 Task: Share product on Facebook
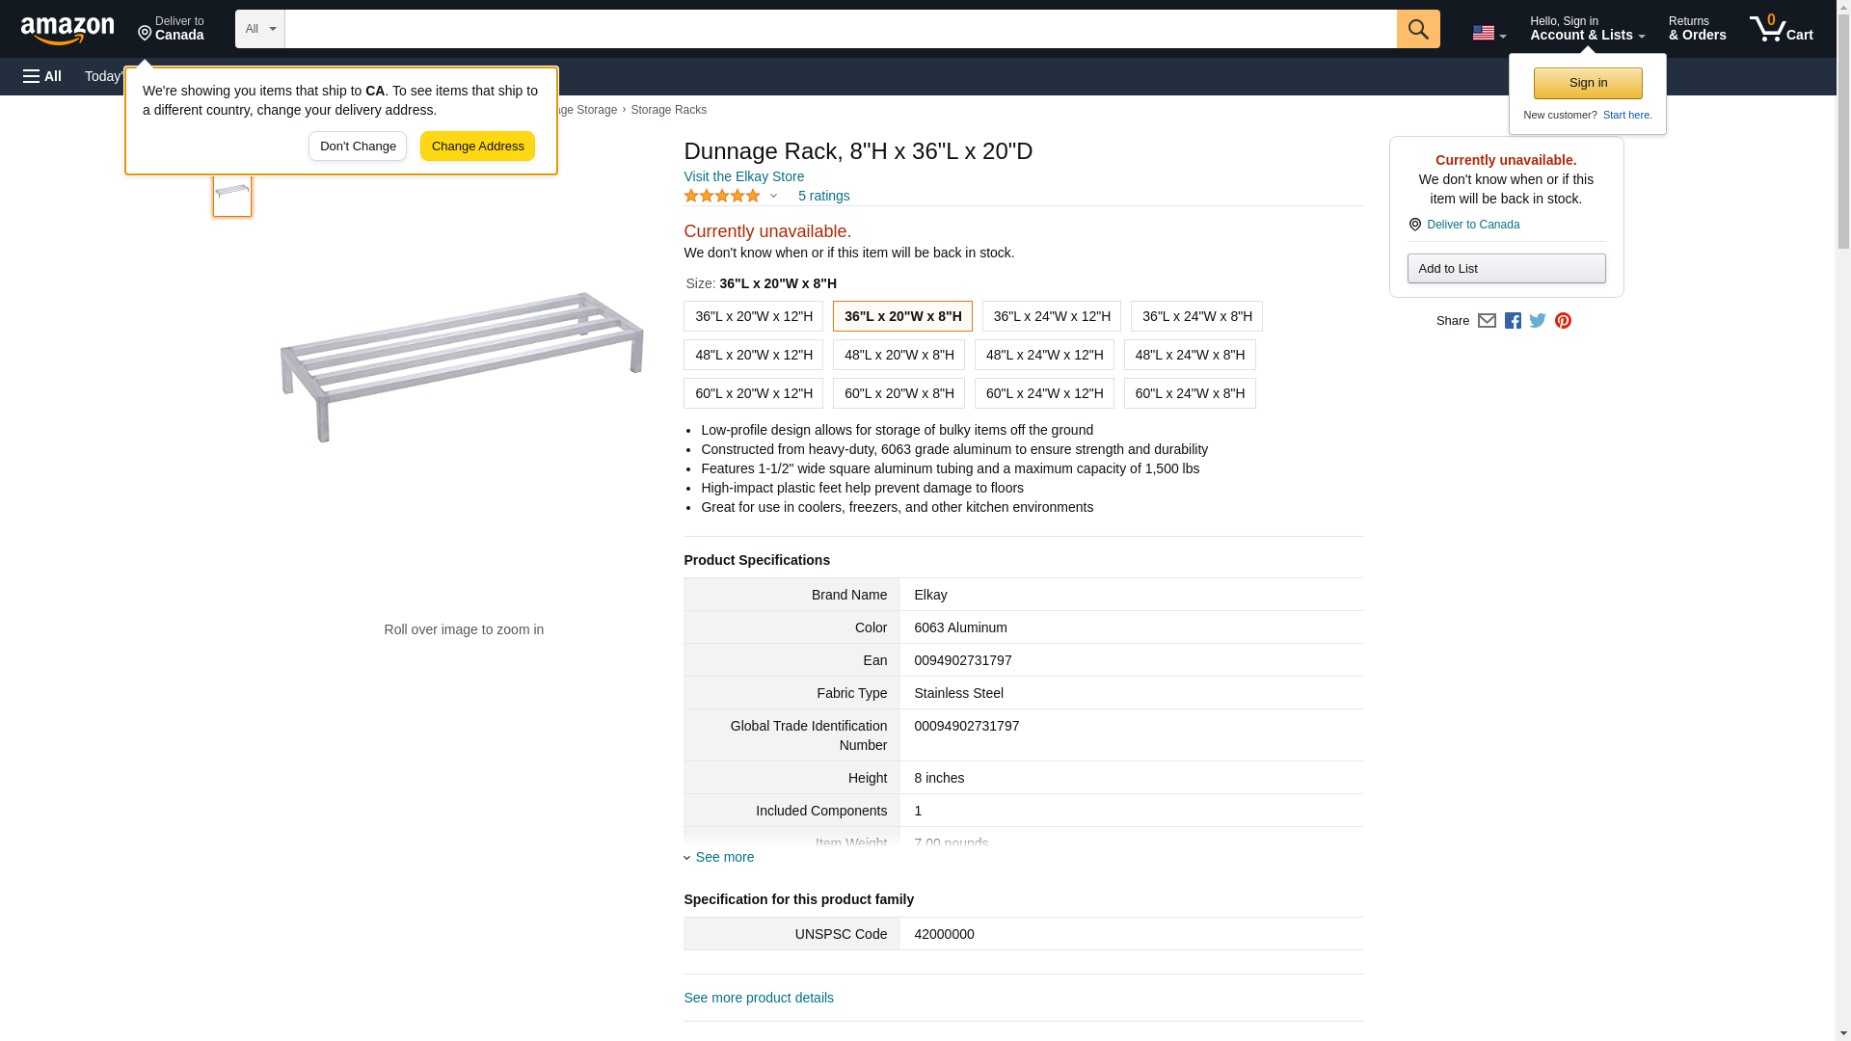pos(1513,321)
